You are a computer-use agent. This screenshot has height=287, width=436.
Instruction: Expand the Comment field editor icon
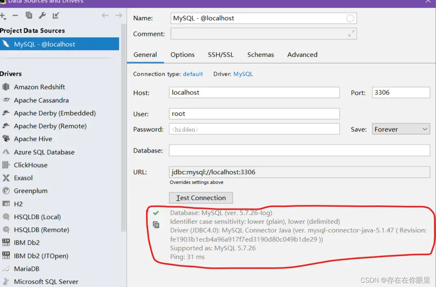(x=351, y=33)
